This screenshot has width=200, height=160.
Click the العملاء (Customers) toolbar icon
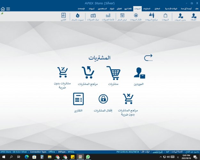click(x=193, y=16)
